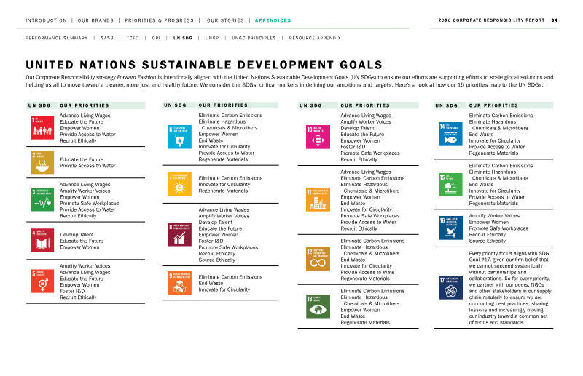Switch to the SASB sub-section
This screenshot has width=583, height=376.
click(x=107, y=38)
